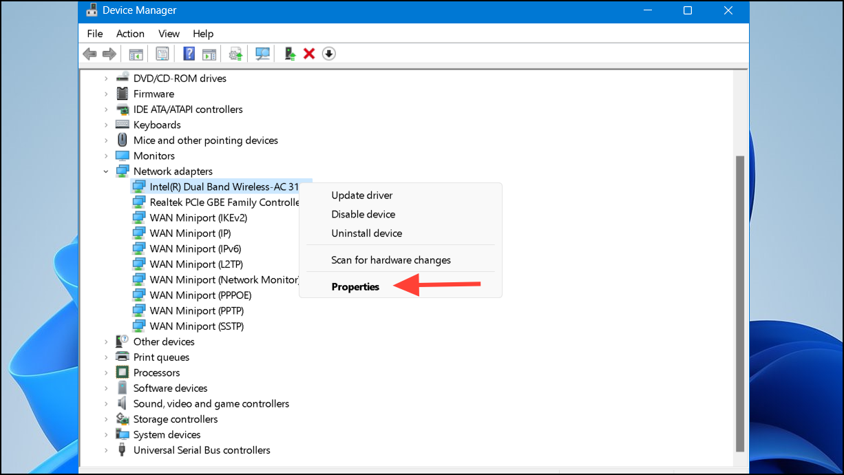Open the Properties toolbar icon
844x475 pixels.
(x=162, y=54)
